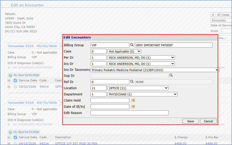Open Claim Hold calendar picker

(133, 101)
